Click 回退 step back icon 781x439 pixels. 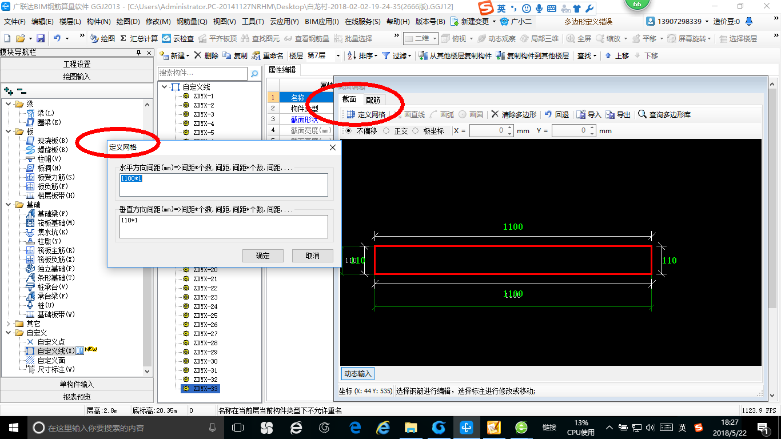coord(557,114)
